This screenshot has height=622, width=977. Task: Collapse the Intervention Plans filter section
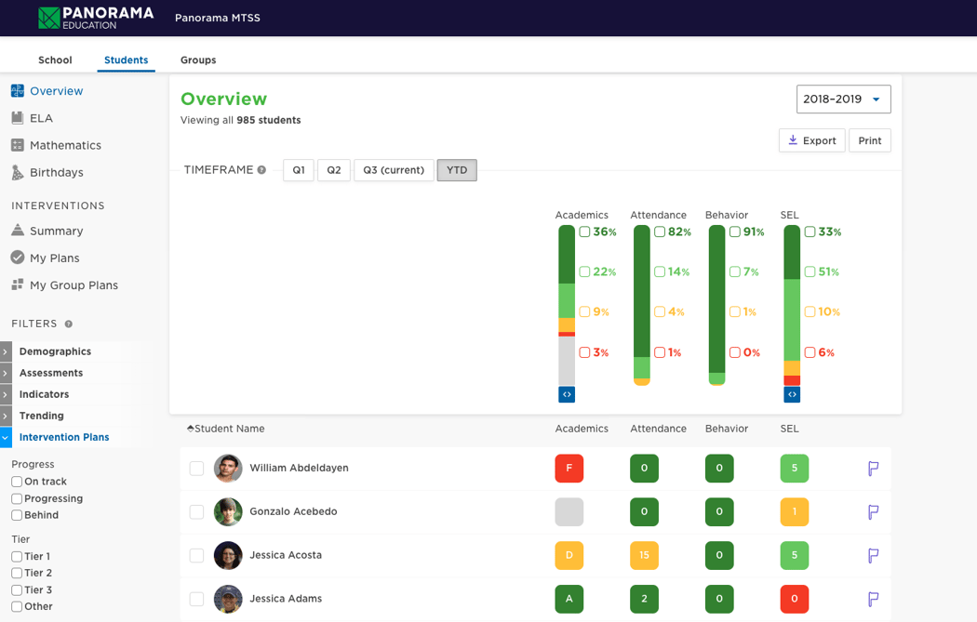coord(7,437)
